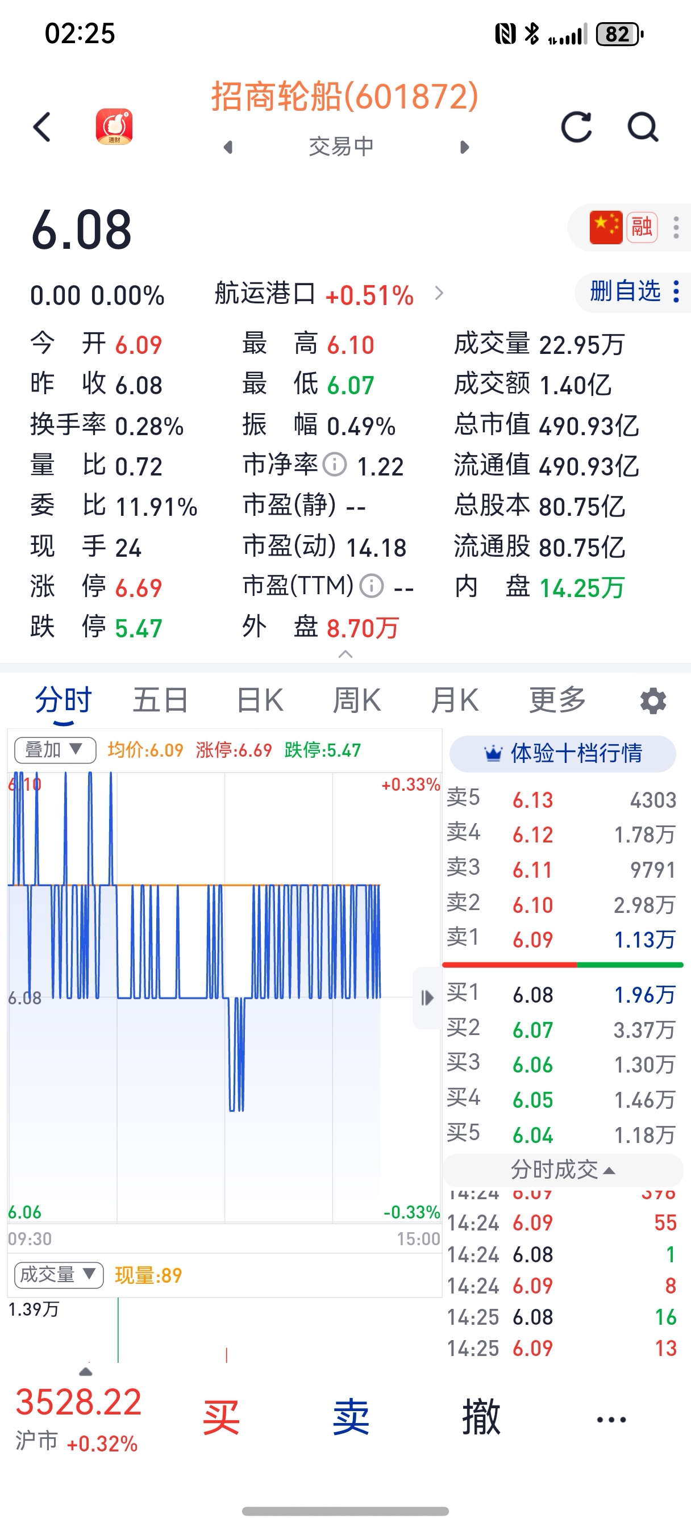The image size is (691, 1527).
Task: Tap the 14:25 6.08 trade row with 16
Action: click(x=561, y=1317)
